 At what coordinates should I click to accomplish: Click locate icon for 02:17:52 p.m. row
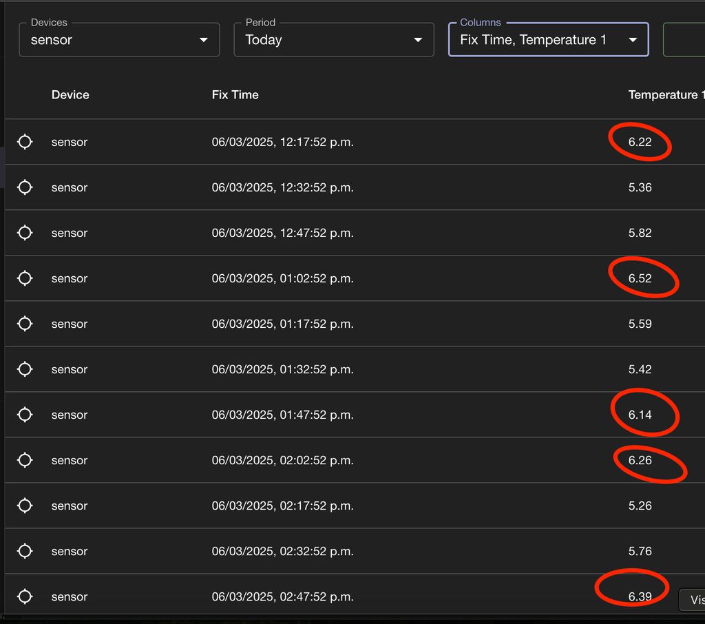(x=25, y=506)
